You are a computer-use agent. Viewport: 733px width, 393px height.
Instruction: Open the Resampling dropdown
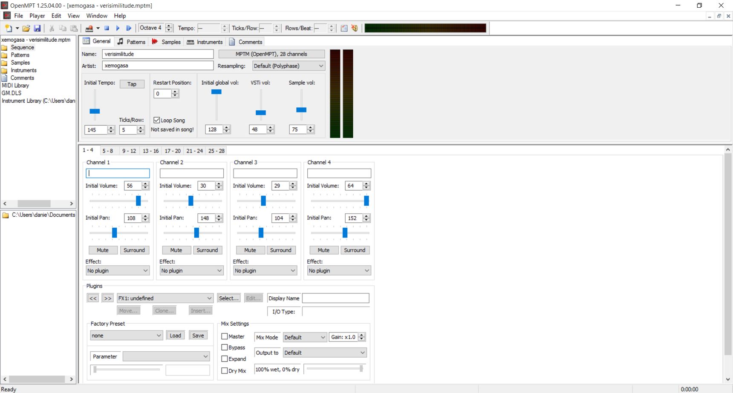tap(289, 66)
